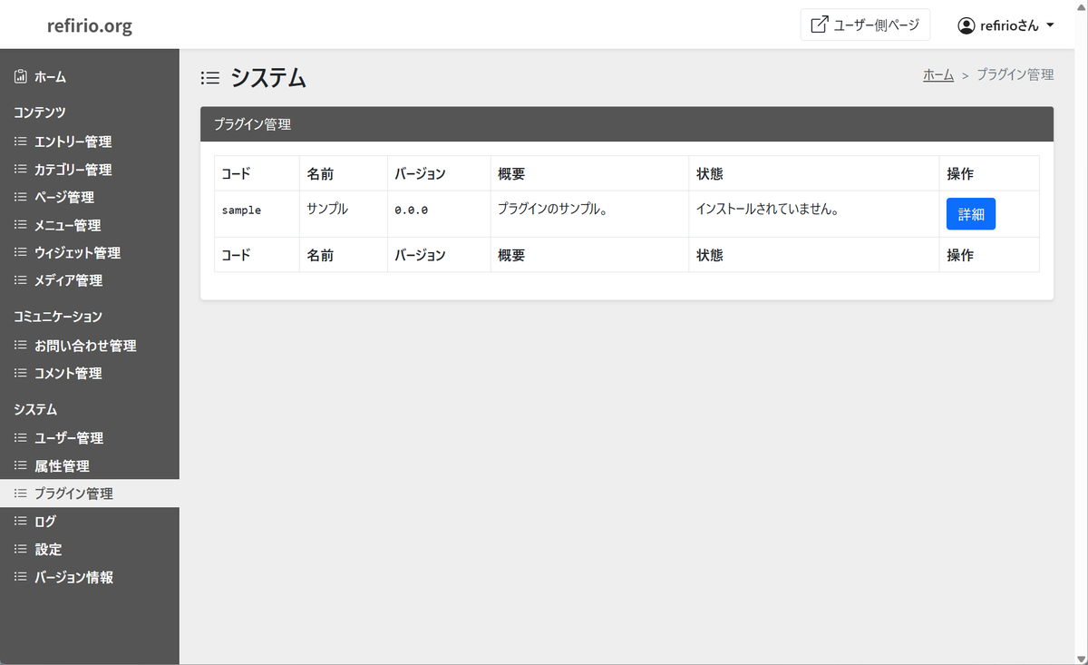Open ページ管理 from the sidebar
Image resolution: width=1088 pixels, height=665 pixels.
pos(90,197)
